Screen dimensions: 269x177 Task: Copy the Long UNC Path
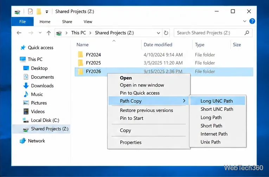tap(218, 101)
